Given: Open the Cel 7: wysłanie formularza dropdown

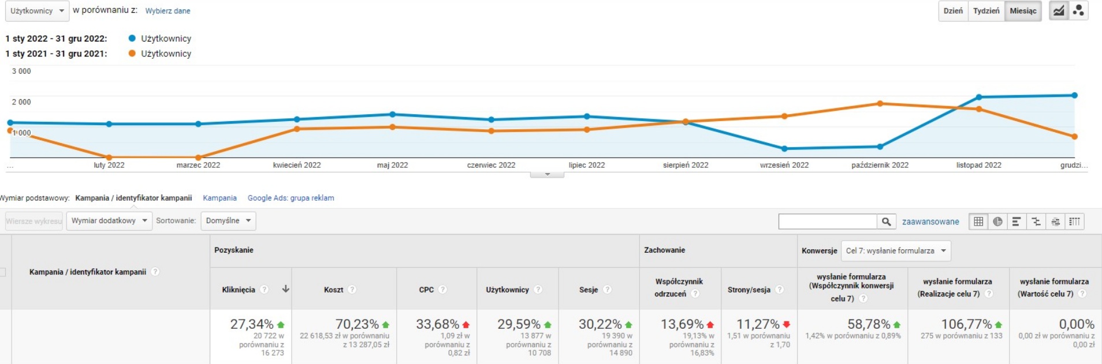Looking at the screenshot, I should [x=896, y=251].
